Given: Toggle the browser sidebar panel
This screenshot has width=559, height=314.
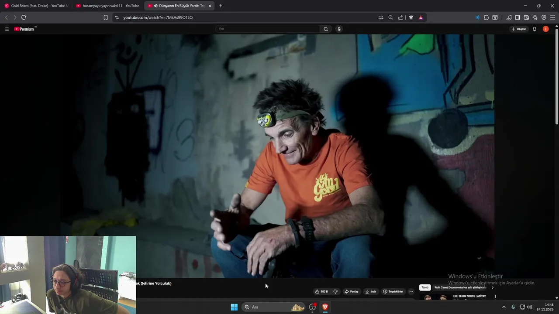Looking at the screenshot, I should [518, 17].
